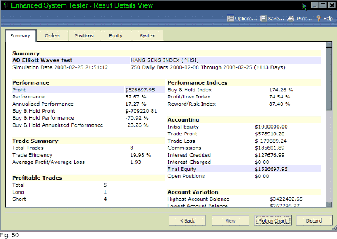337x239 pixels.
Task: Go back with the < Back button
Action: pos(187,220)
